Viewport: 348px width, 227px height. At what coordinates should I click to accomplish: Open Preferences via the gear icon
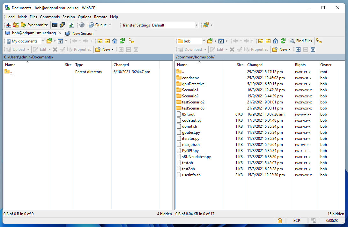pyautogui.click(x=82, y=25)
